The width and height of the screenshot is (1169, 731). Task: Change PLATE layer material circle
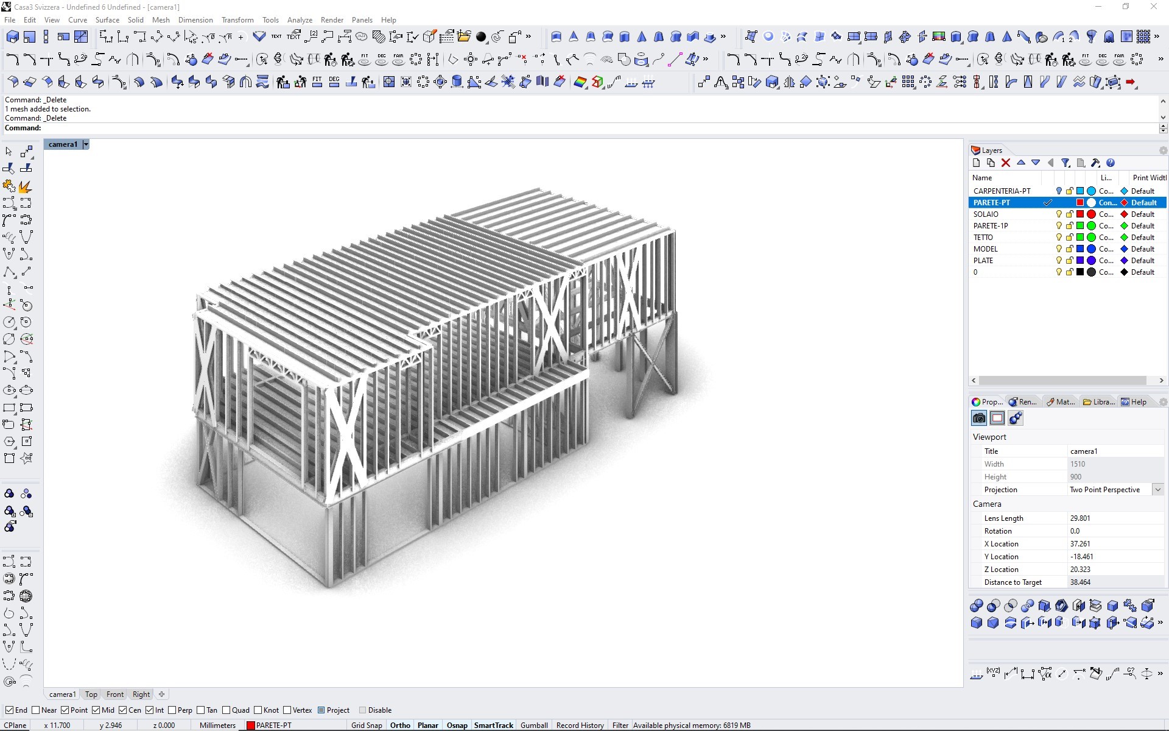[1092, 261]
